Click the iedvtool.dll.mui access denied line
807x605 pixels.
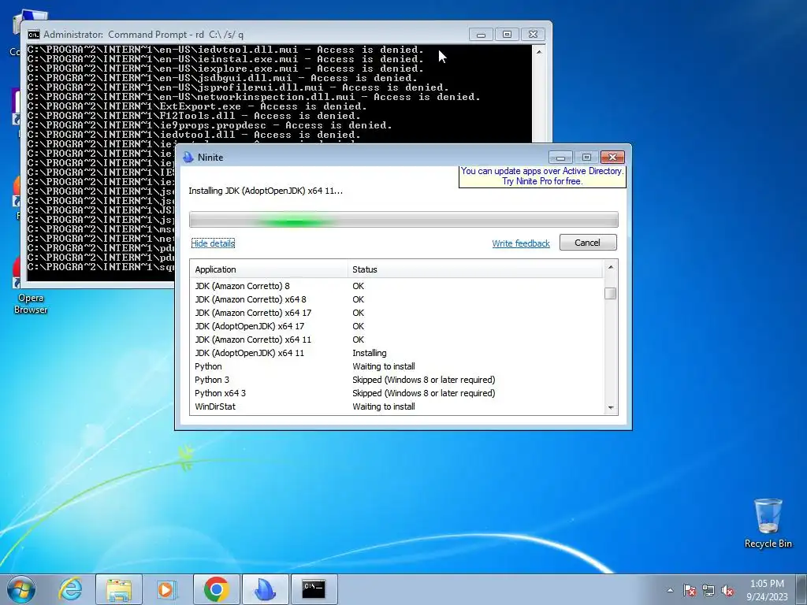pos(225,50)
